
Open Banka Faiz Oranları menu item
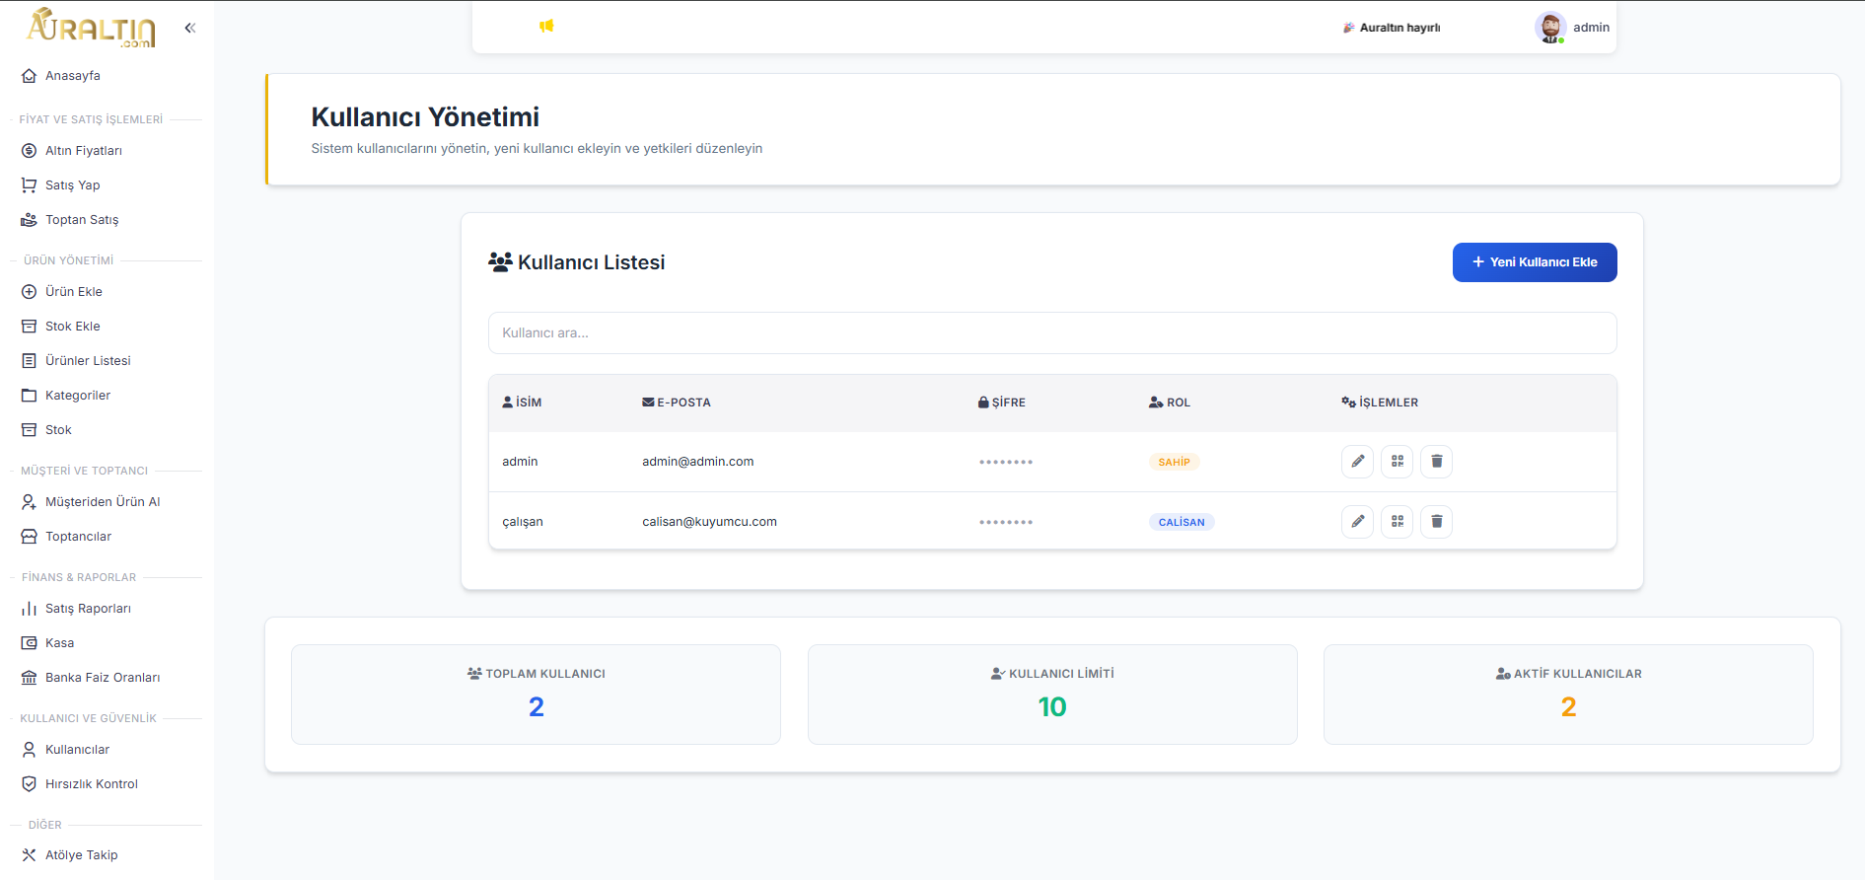coord(102,678)
